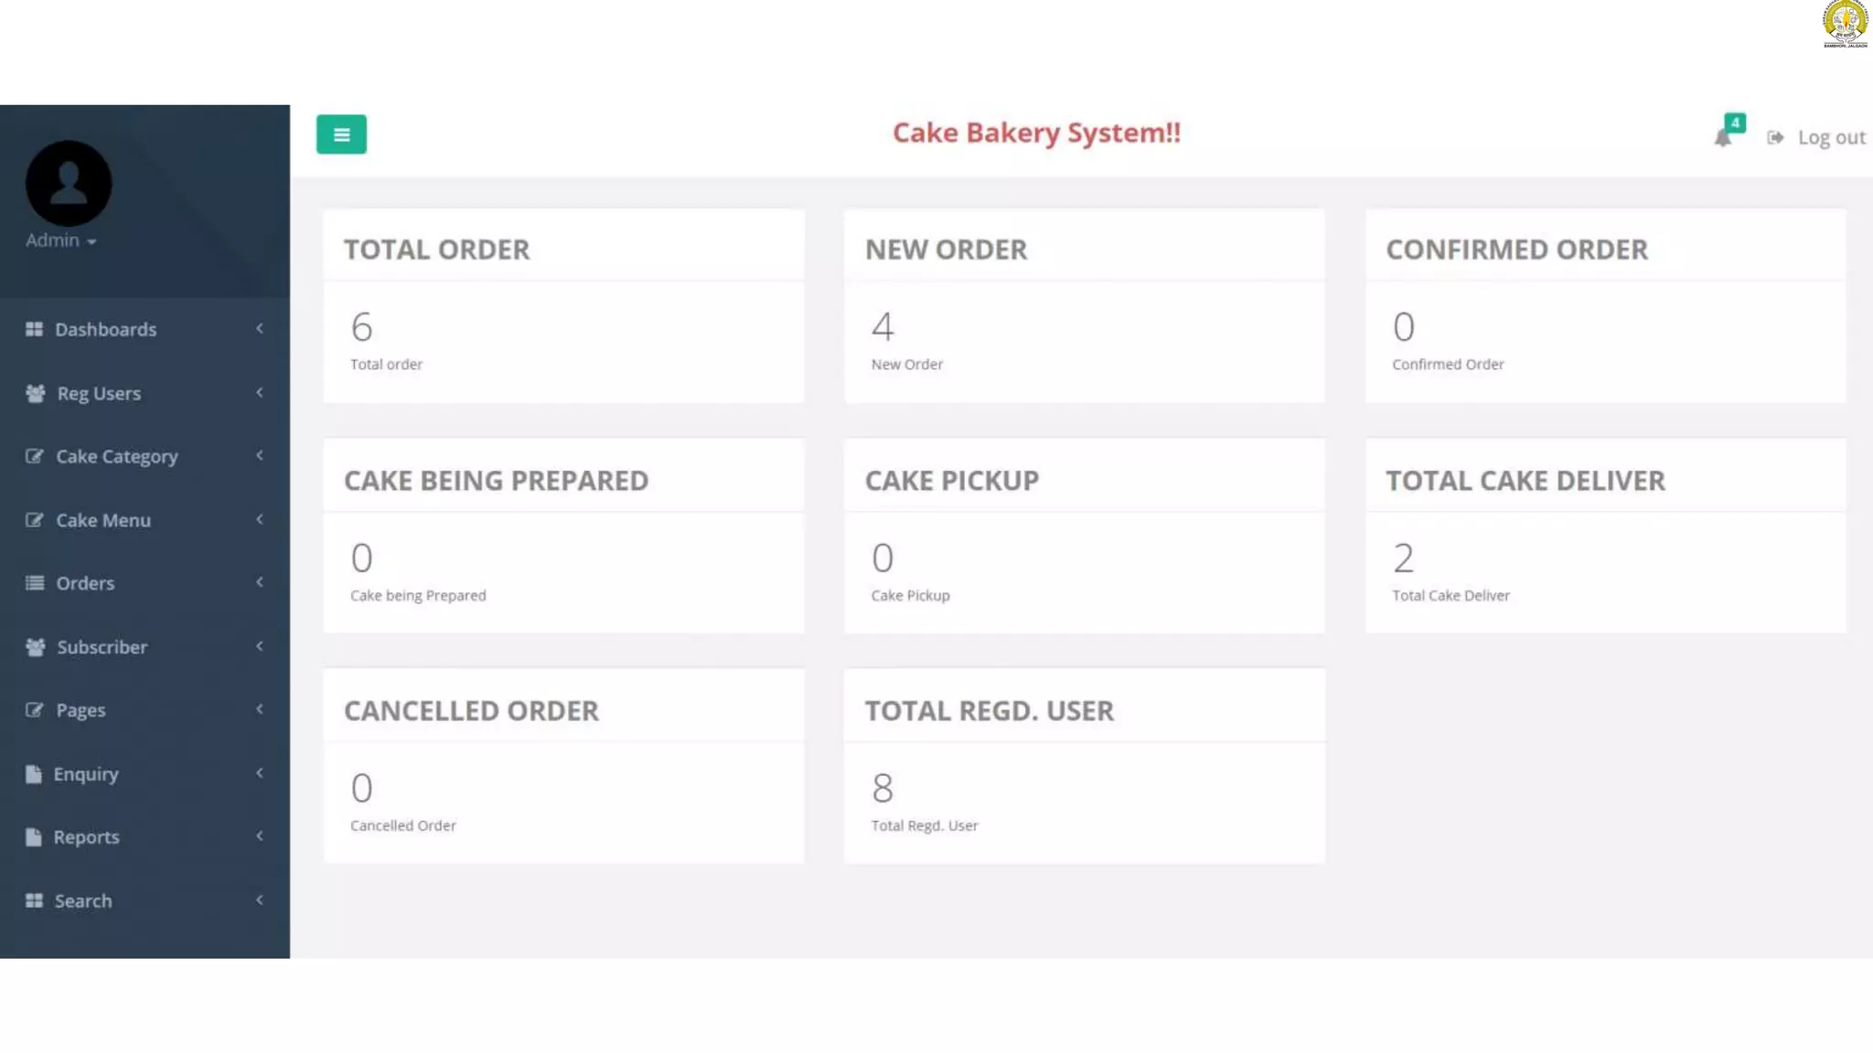
Task: Click the Search grid icon in sidebar
Action: pyautogui.click(x=34, y=901)
